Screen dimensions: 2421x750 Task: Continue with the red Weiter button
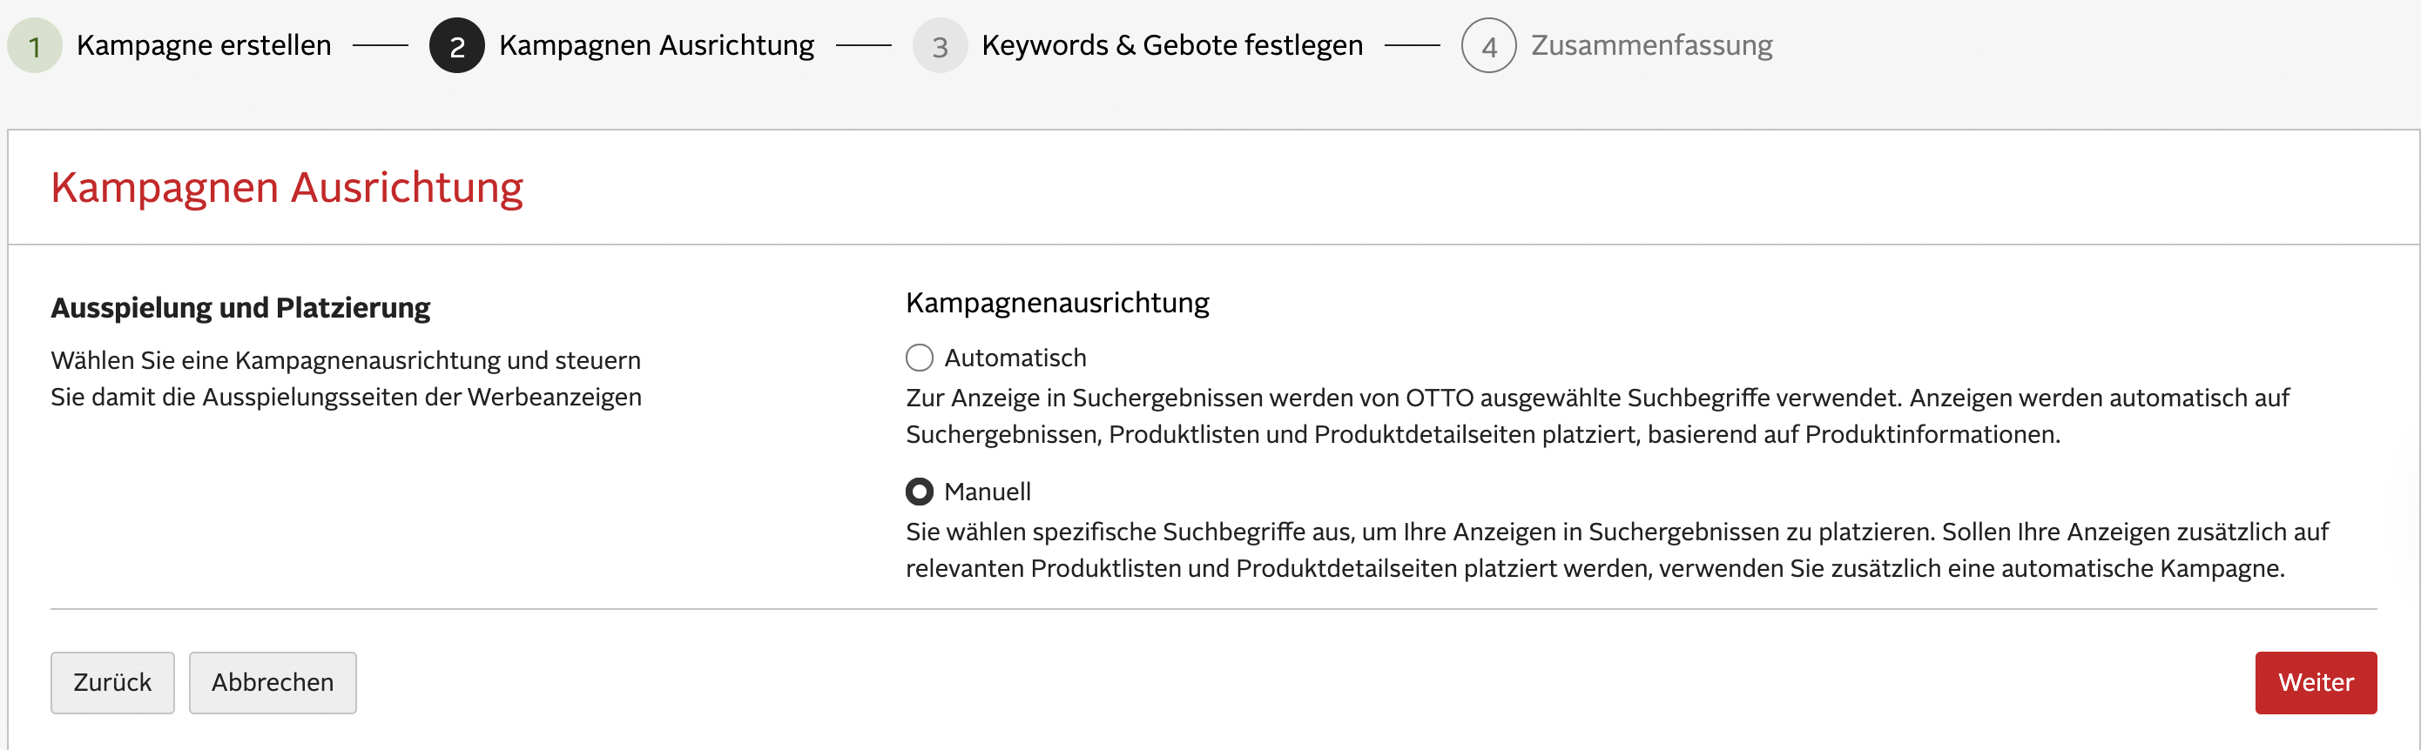pyautogui.click(x=2315, y=682)
